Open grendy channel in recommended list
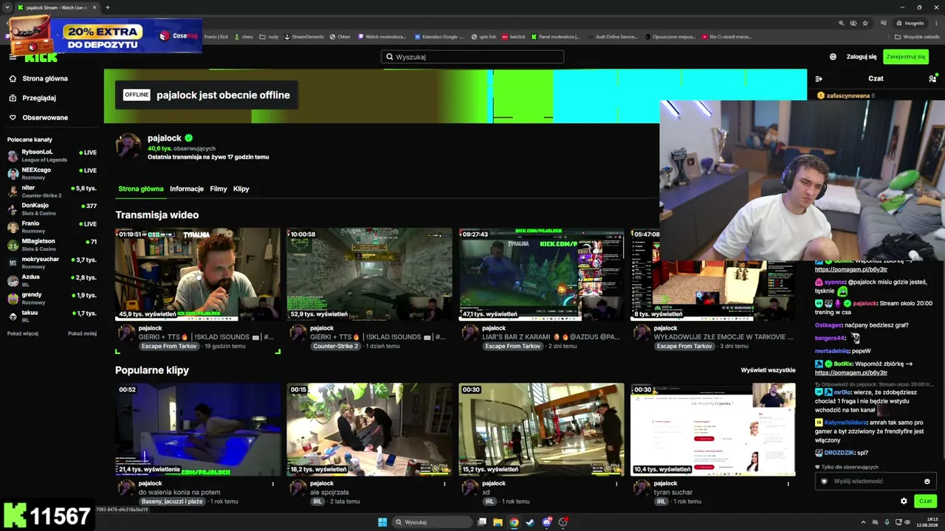The width and height of the screenshot is (945, 531). pyautogui.click(x=52, y=298)
